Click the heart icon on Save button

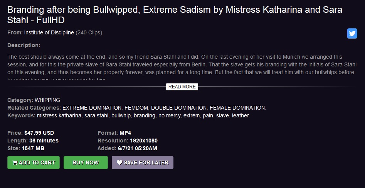tap(119, 163)
